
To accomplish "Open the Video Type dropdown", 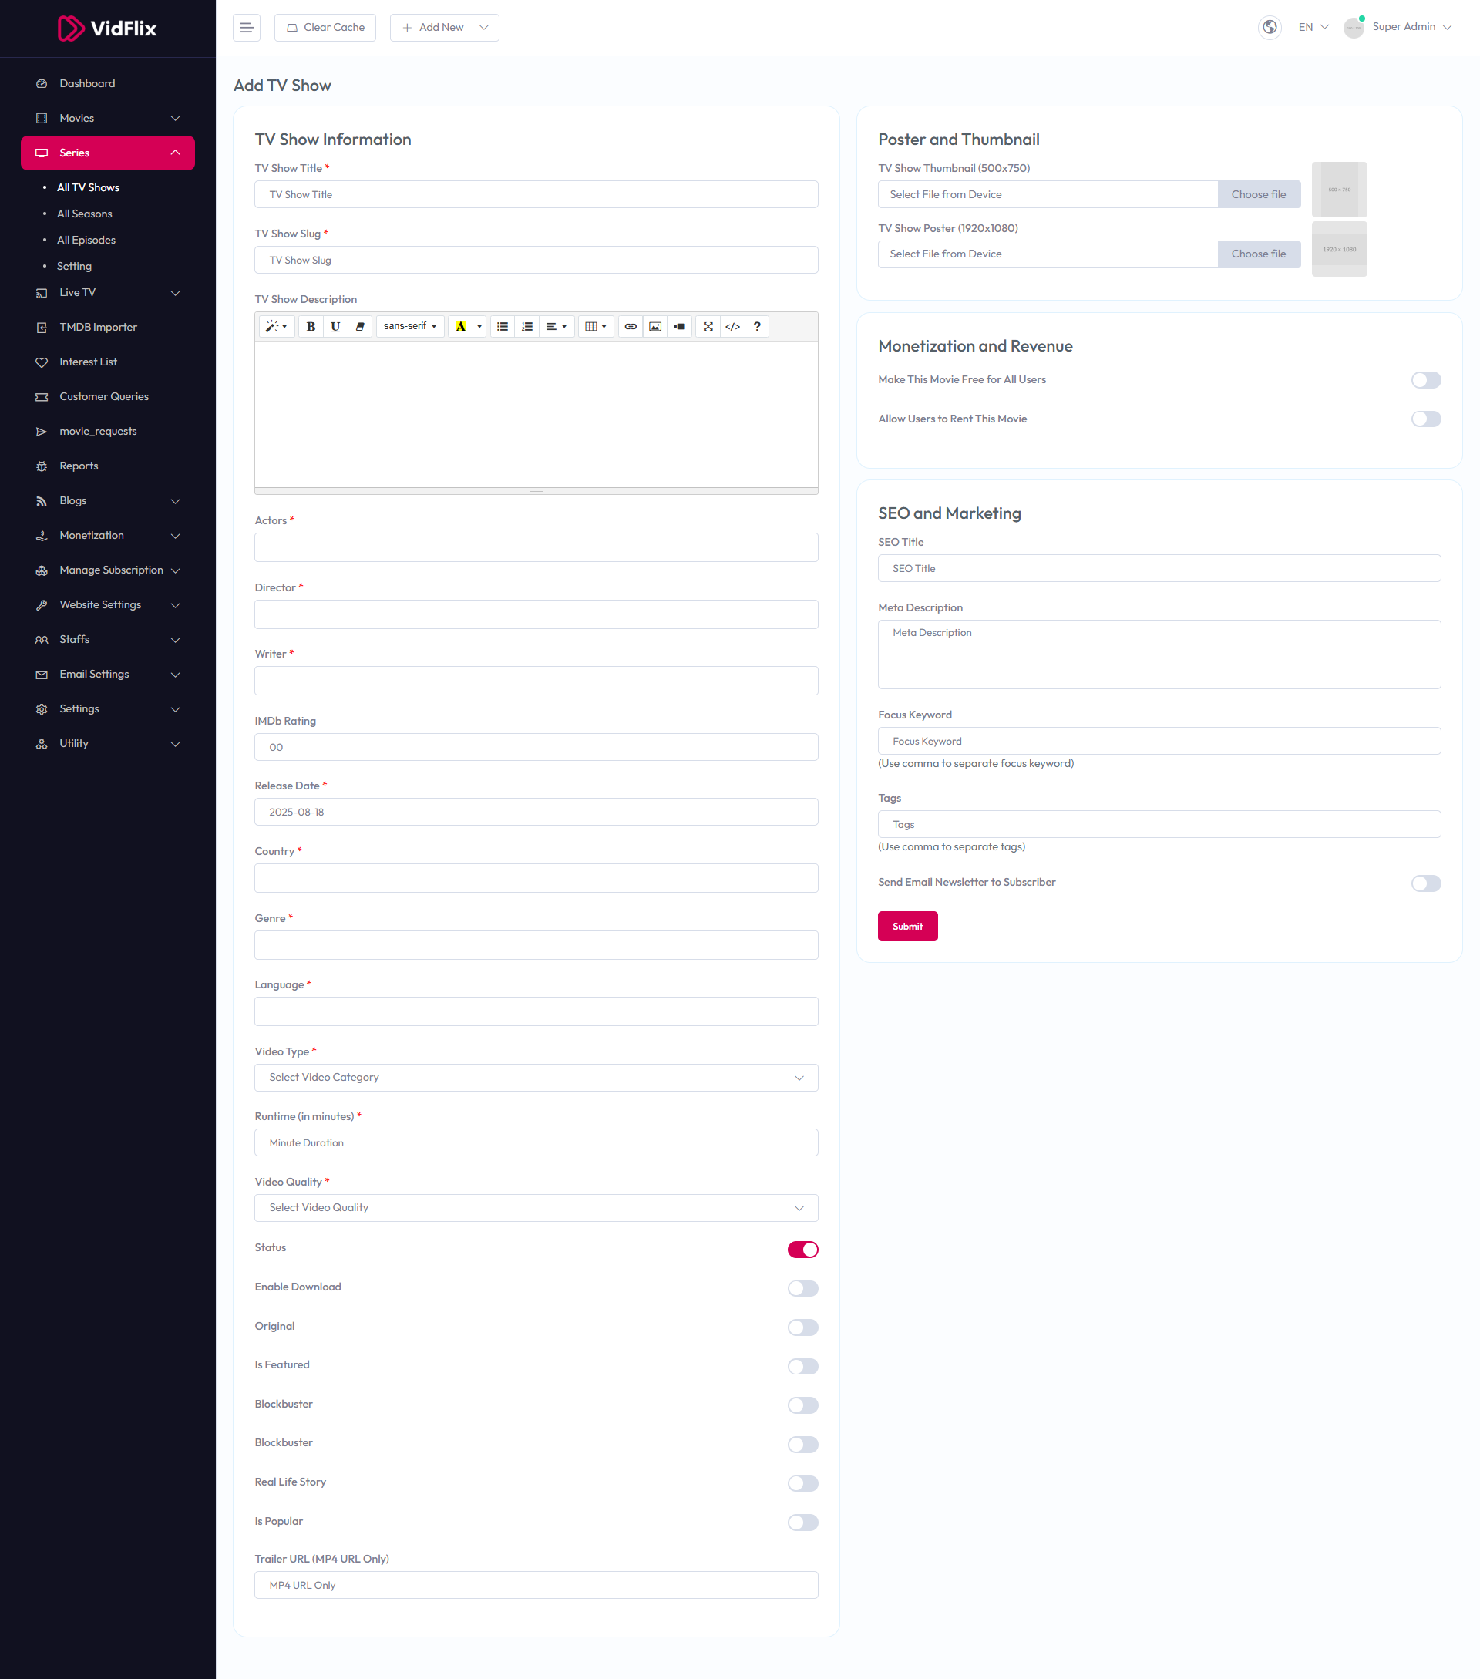I will pyautogui.click(x=536, y=1077).
